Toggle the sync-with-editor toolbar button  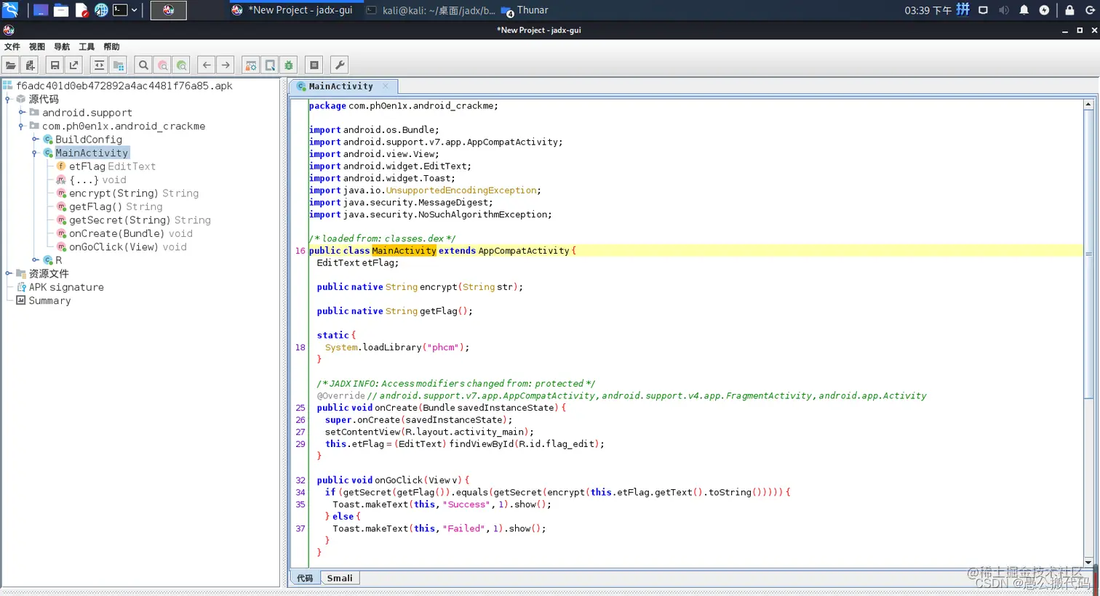[99, 65]
